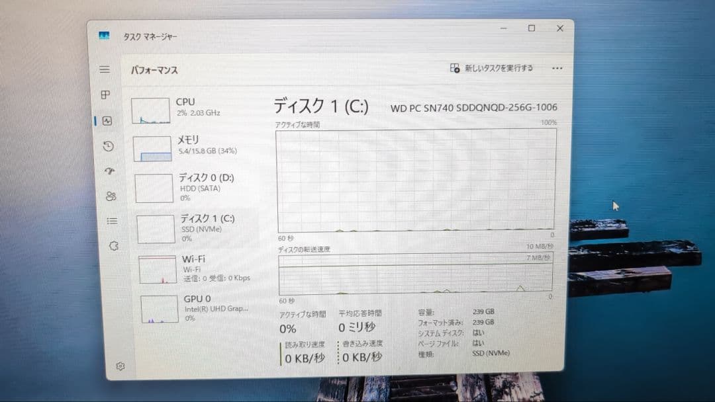
Task: Select the GPU 0 entry
Action: (201, 308)
